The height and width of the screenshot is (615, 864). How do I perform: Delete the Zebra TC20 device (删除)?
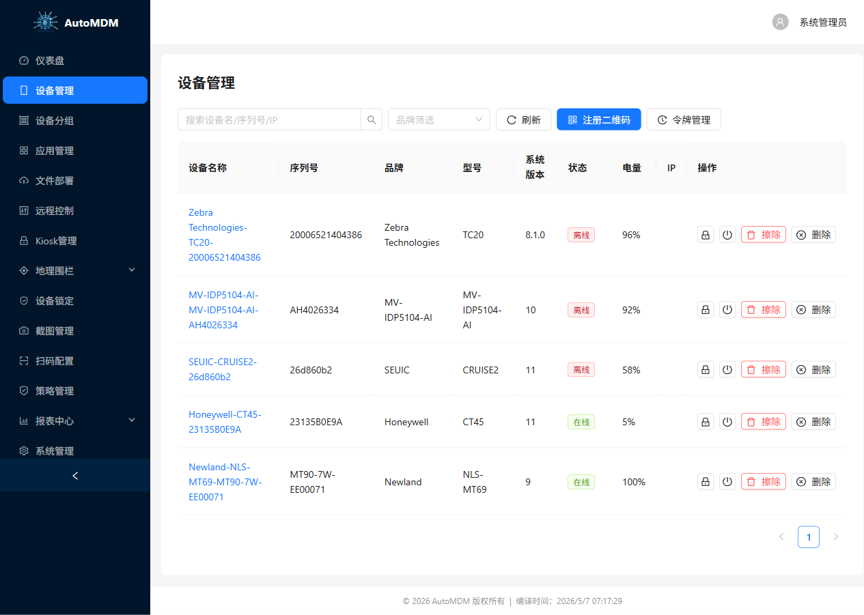tap(813, 235)
